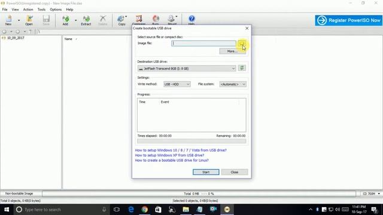Click the Open toolbar icon
The width and height of the screenshot is (383, 215).
click(29, 20)
